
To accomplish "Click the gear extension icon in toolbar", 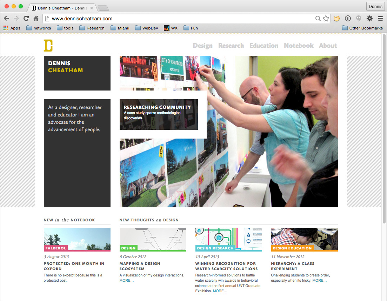I will [x=369, y=19].
